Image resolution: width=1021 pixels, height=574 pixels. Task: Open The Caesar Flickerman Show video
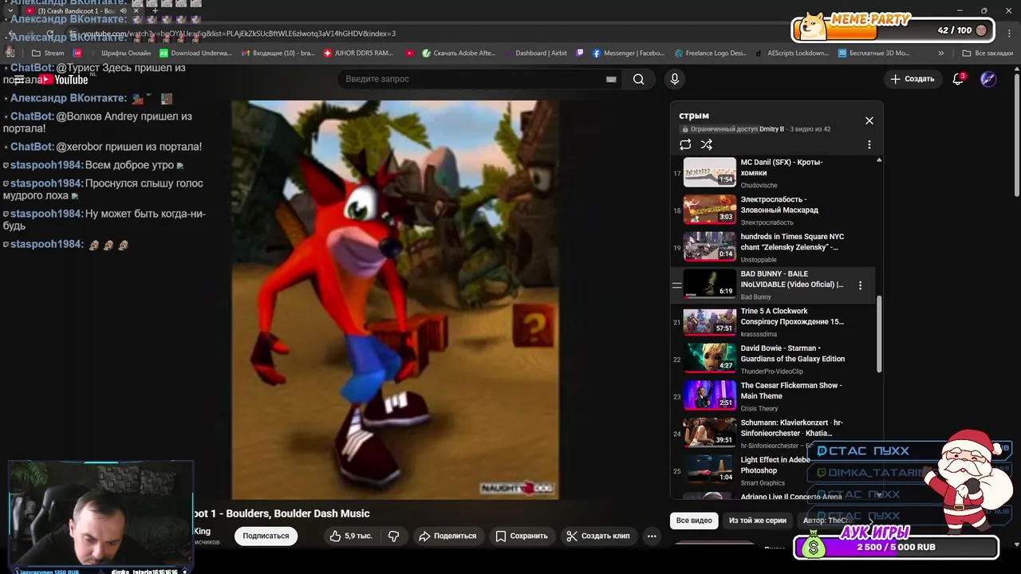tap(773, 396)
